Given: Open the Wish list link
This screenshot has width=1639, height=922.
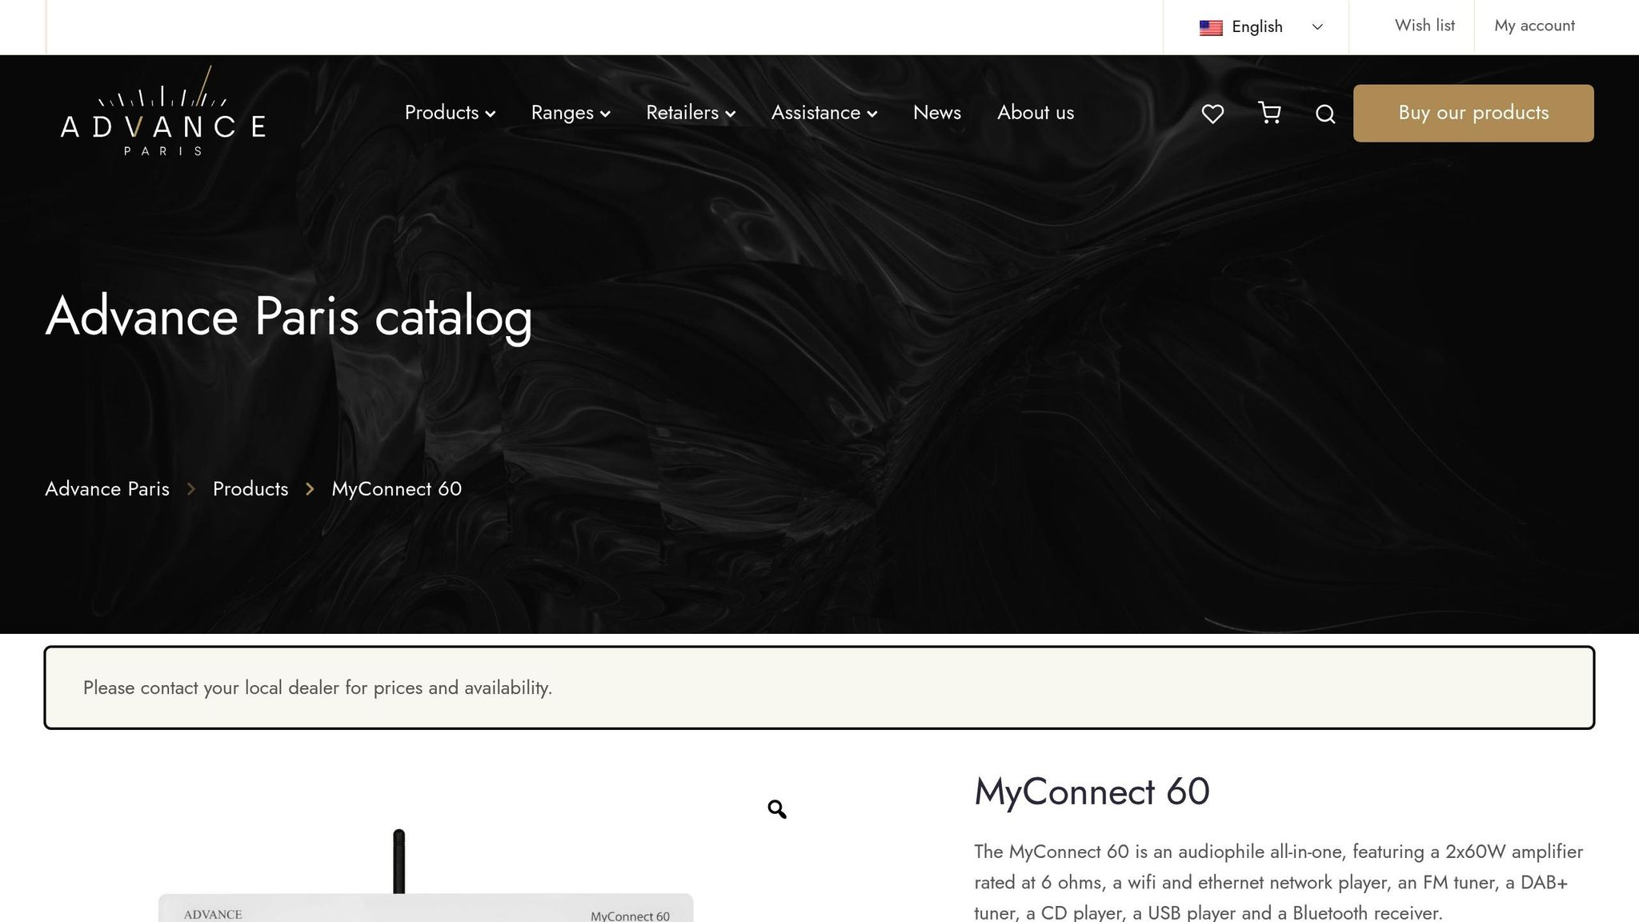Looking at the screenshot, I should (x=1425, y=26).
